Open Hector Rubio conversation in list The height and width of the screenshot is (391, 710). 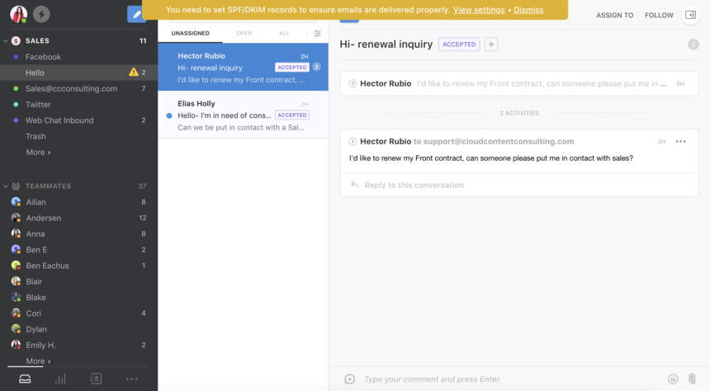pos(244,67)
